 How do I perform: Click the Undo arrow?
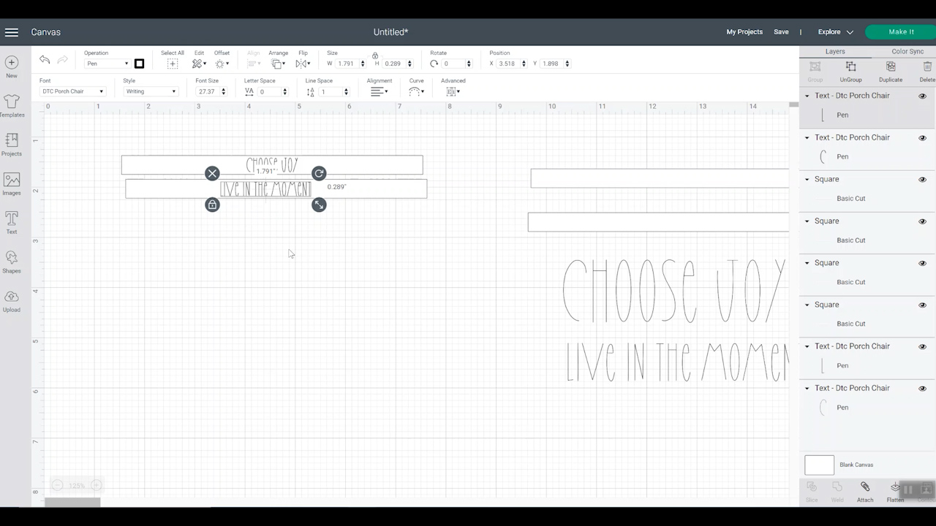[x=45, y=61]
